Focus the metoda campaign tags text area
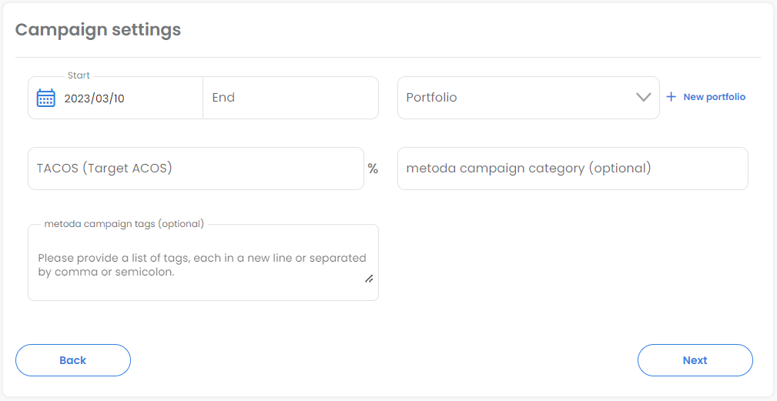 tap(203, 266)
